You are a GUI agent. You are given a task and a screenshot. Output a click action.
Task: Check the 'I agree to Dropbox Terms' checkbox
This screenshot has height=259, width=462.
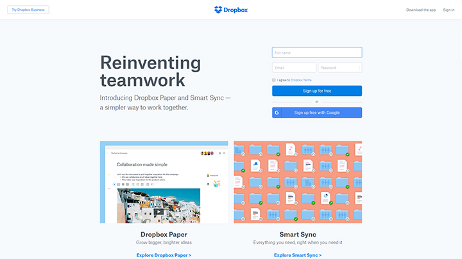(274, 80)
